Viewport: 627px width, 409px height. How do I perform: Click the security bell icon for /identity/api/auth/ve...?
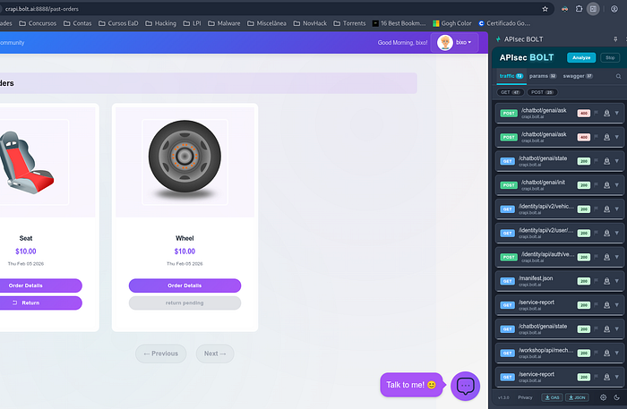point(606,257)
